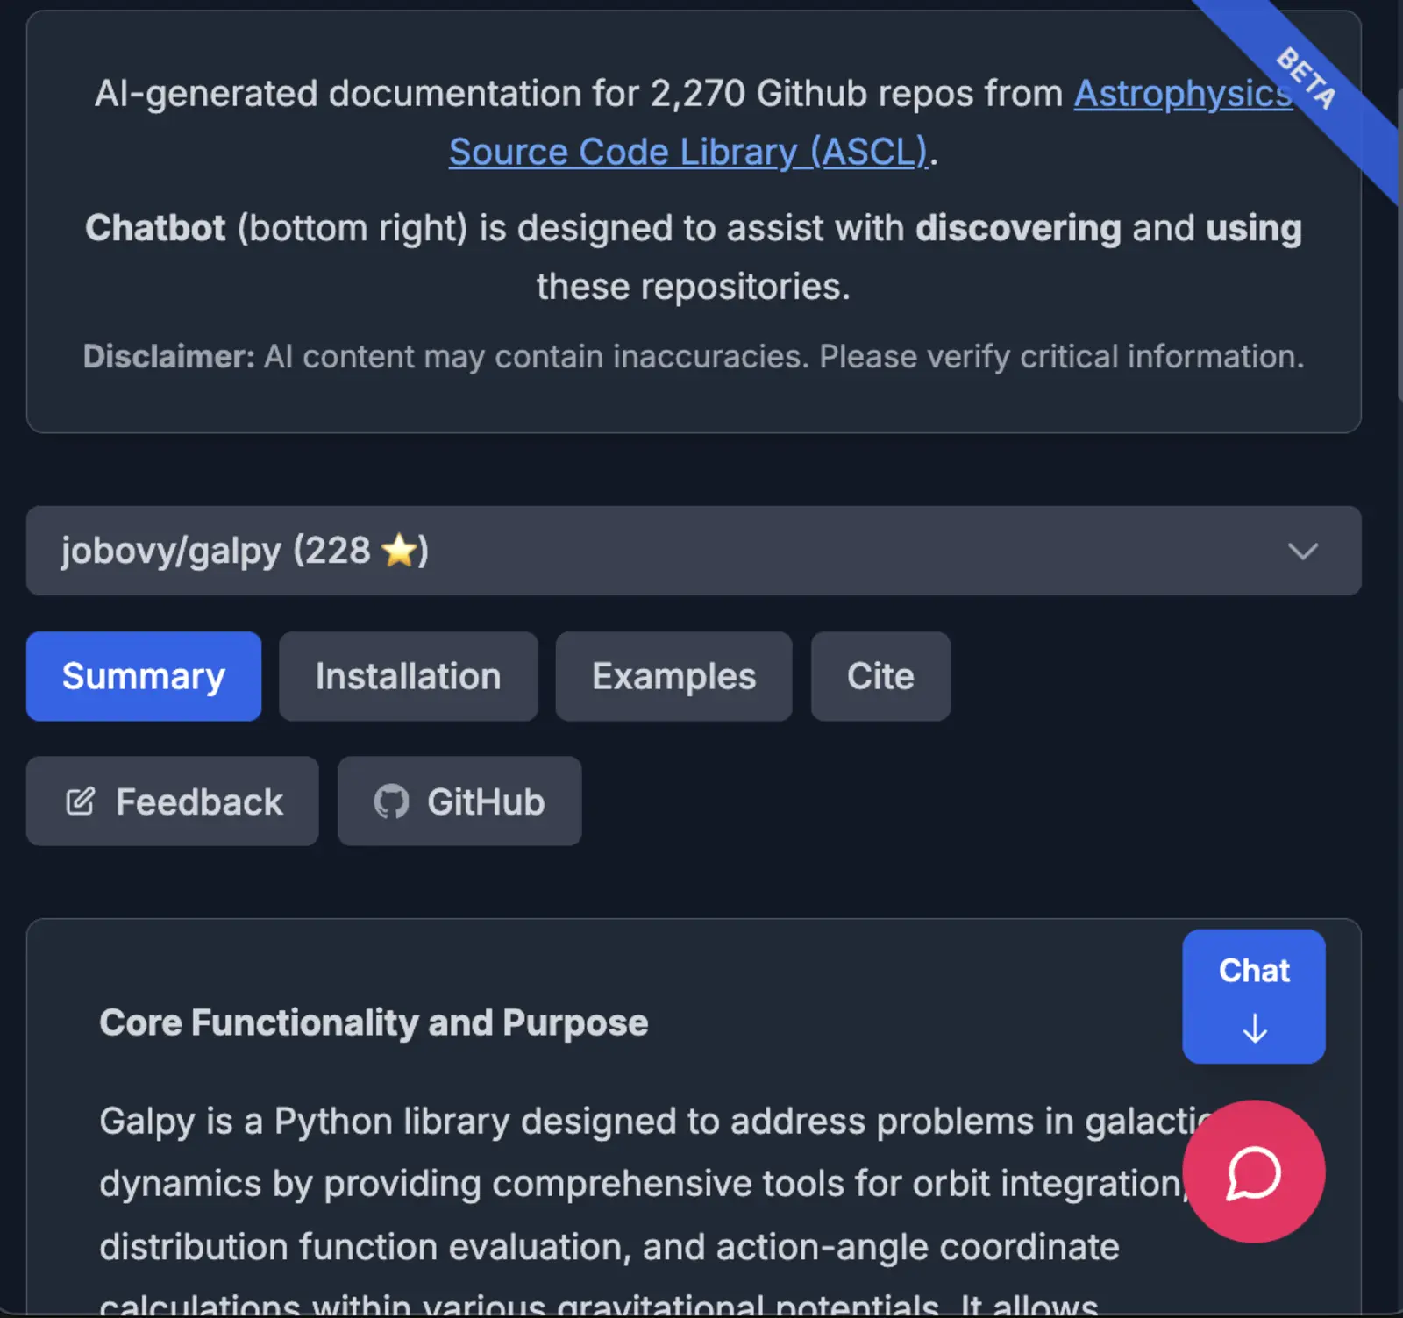Open the jobovy/galpy repository dropdown

[x=693, y=552]
